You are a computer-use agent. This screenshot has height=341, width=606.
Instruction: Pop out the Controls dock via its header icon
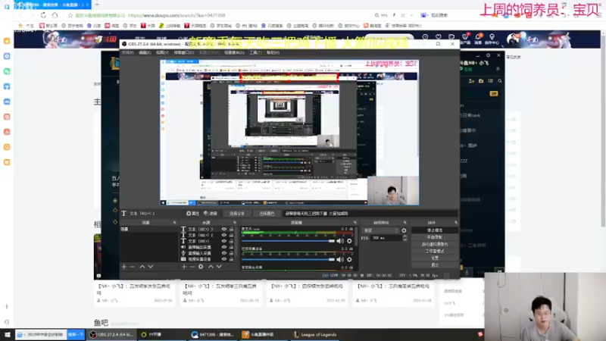[x=456, y=223]
